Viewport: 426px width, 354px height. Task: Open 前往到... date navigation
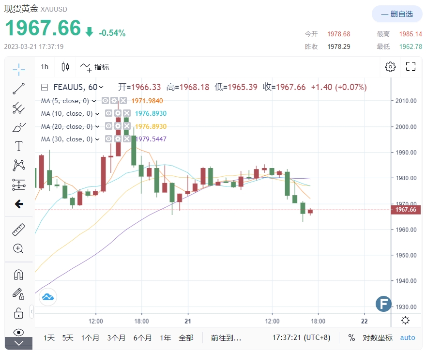click(x=226, y=338)
